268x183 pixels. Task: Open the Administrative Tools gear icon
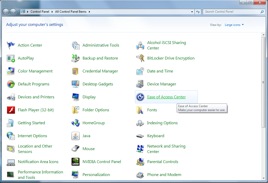(x=76, y=45)
